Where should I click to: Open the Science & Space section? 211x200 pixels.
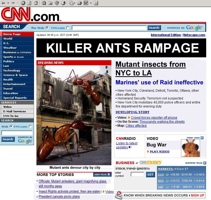click(17, 75)
